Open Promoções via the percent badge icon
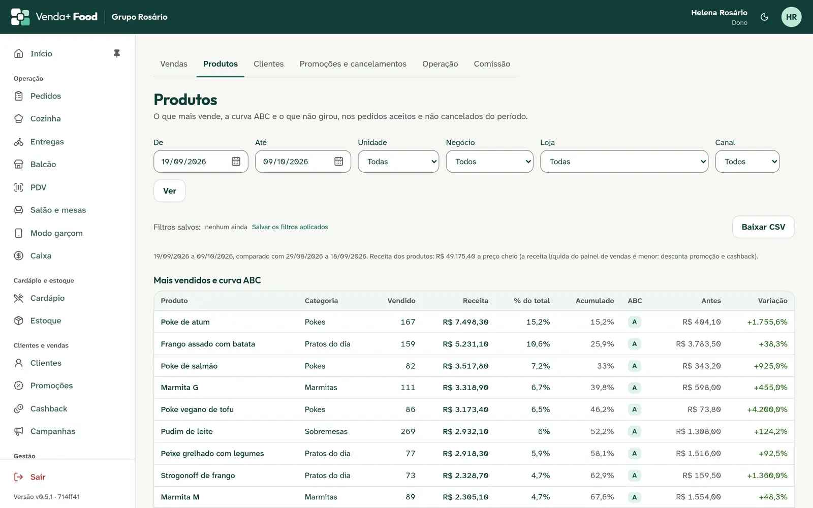813x508 pixels. [x=19, y=386]
